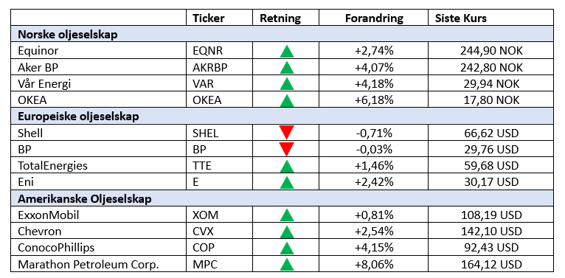
Task: Click the Aker BP company name cell
Action: click(x=98, y=67)
